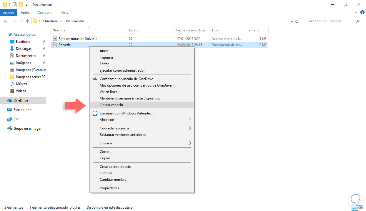Click 'Este equipo' in navigation pane

click(x=22, y=110)
